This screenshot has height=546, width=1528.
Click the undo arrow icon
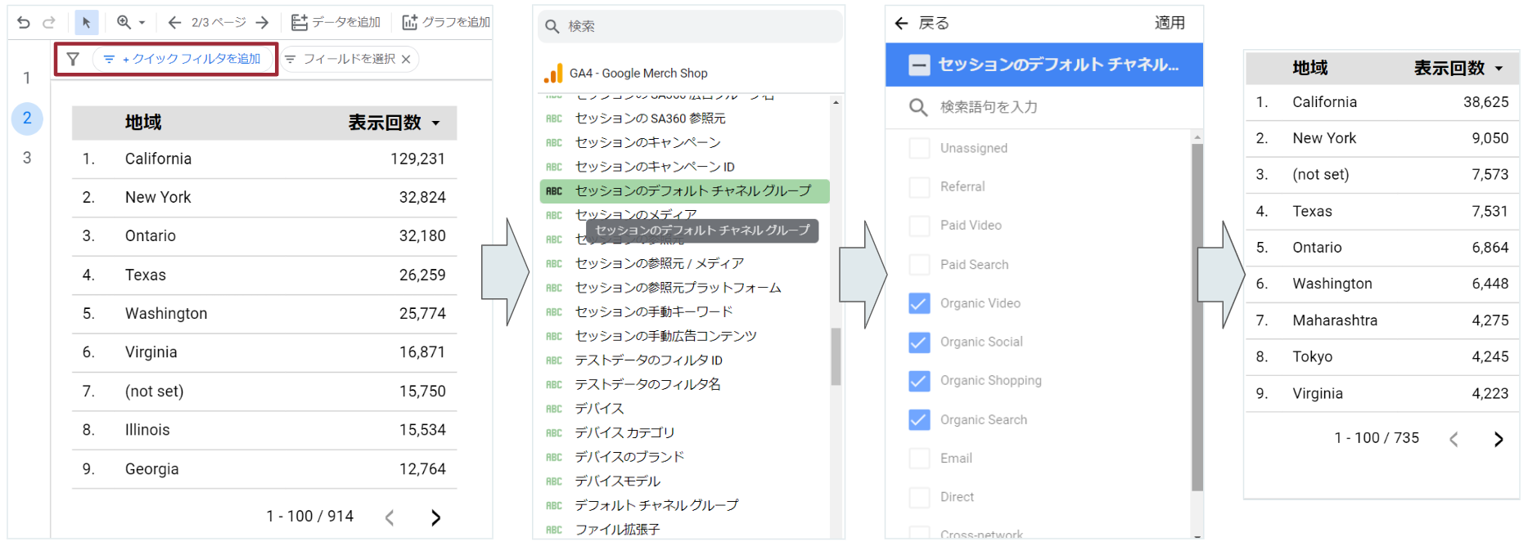pyautogui.click(x=24, y=22)
